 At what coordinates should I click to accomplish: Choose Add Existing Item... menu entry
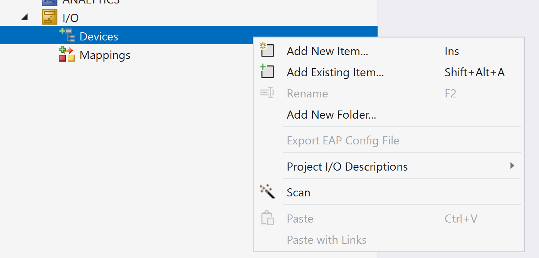tap(335, 72)
